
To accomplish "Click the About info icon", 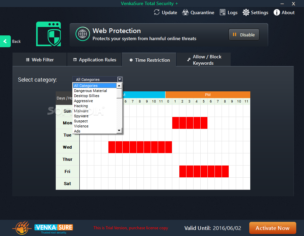I will click(x=277, y=12).
